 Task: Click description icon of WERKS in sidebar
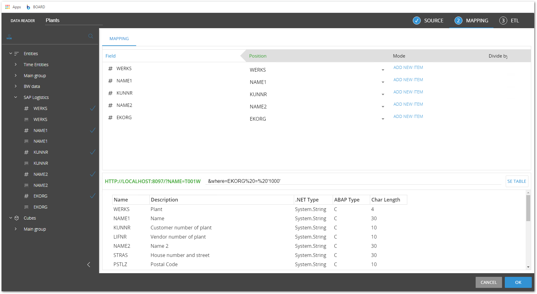click(26, 119)
